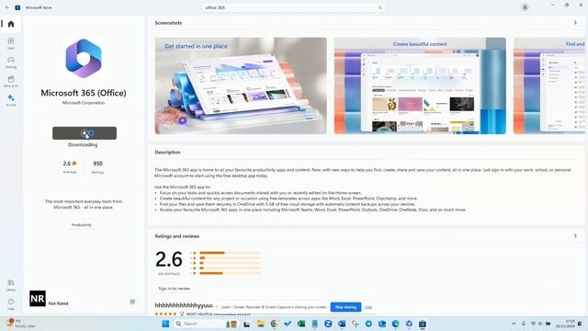Click the Stop sharing button
This screenshot has width=588, height=331.
pyautogui.click(x=345, y=307)
